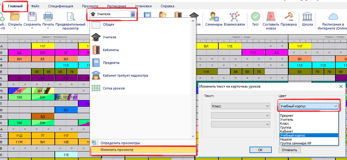Click the Сохранить floppy disk icon
The height and width of the screenshot is (160, 347).
click(x=32, y=17)
